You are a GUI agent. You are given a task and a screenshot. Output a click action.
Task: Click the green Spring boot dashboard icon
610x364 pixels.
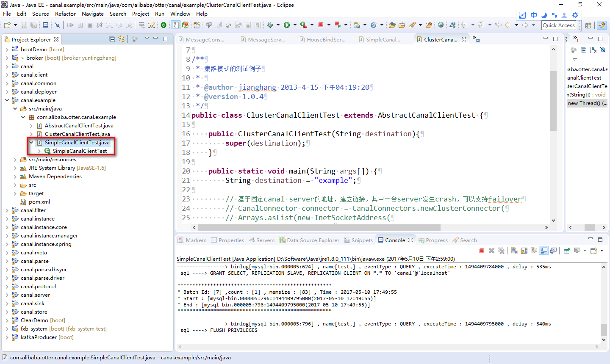(x=164, y=25)
